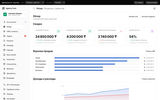
Task: Click the Финансы dollar icon
Action: 4,69
